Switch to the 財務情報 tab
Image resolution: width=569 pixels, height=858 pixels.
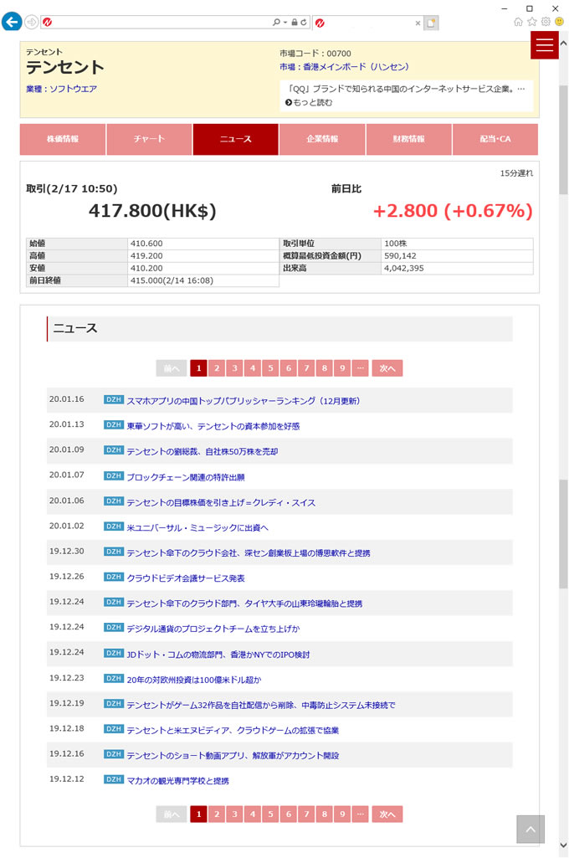tap(408, 139)
